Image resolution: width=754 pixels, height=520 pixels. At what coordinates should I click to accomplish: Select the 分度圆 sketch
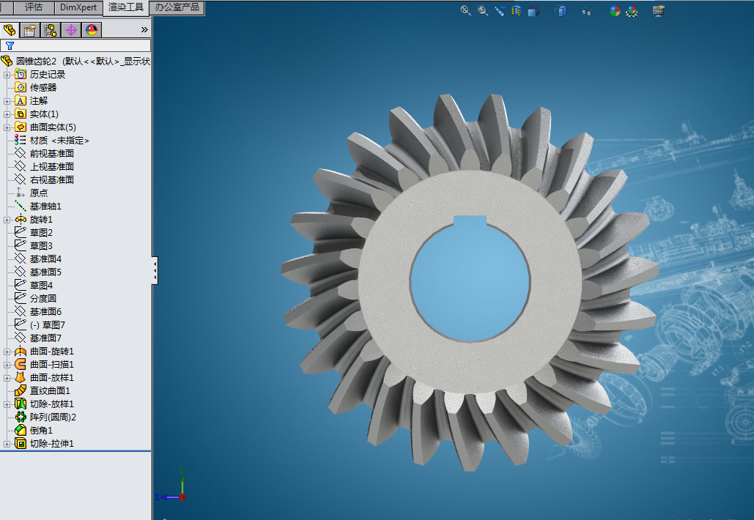point(36,298)
